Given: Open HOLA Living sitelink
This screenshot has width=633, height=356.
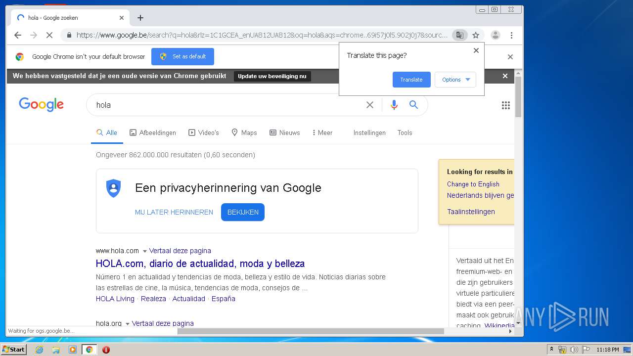Looking at the screenshot, I should point(115,299).
